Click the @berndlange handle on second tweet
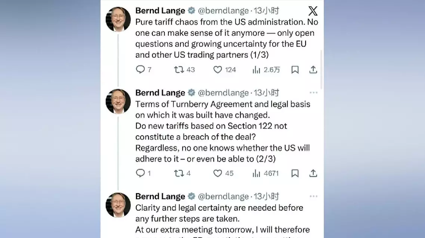 coord(223,93)
